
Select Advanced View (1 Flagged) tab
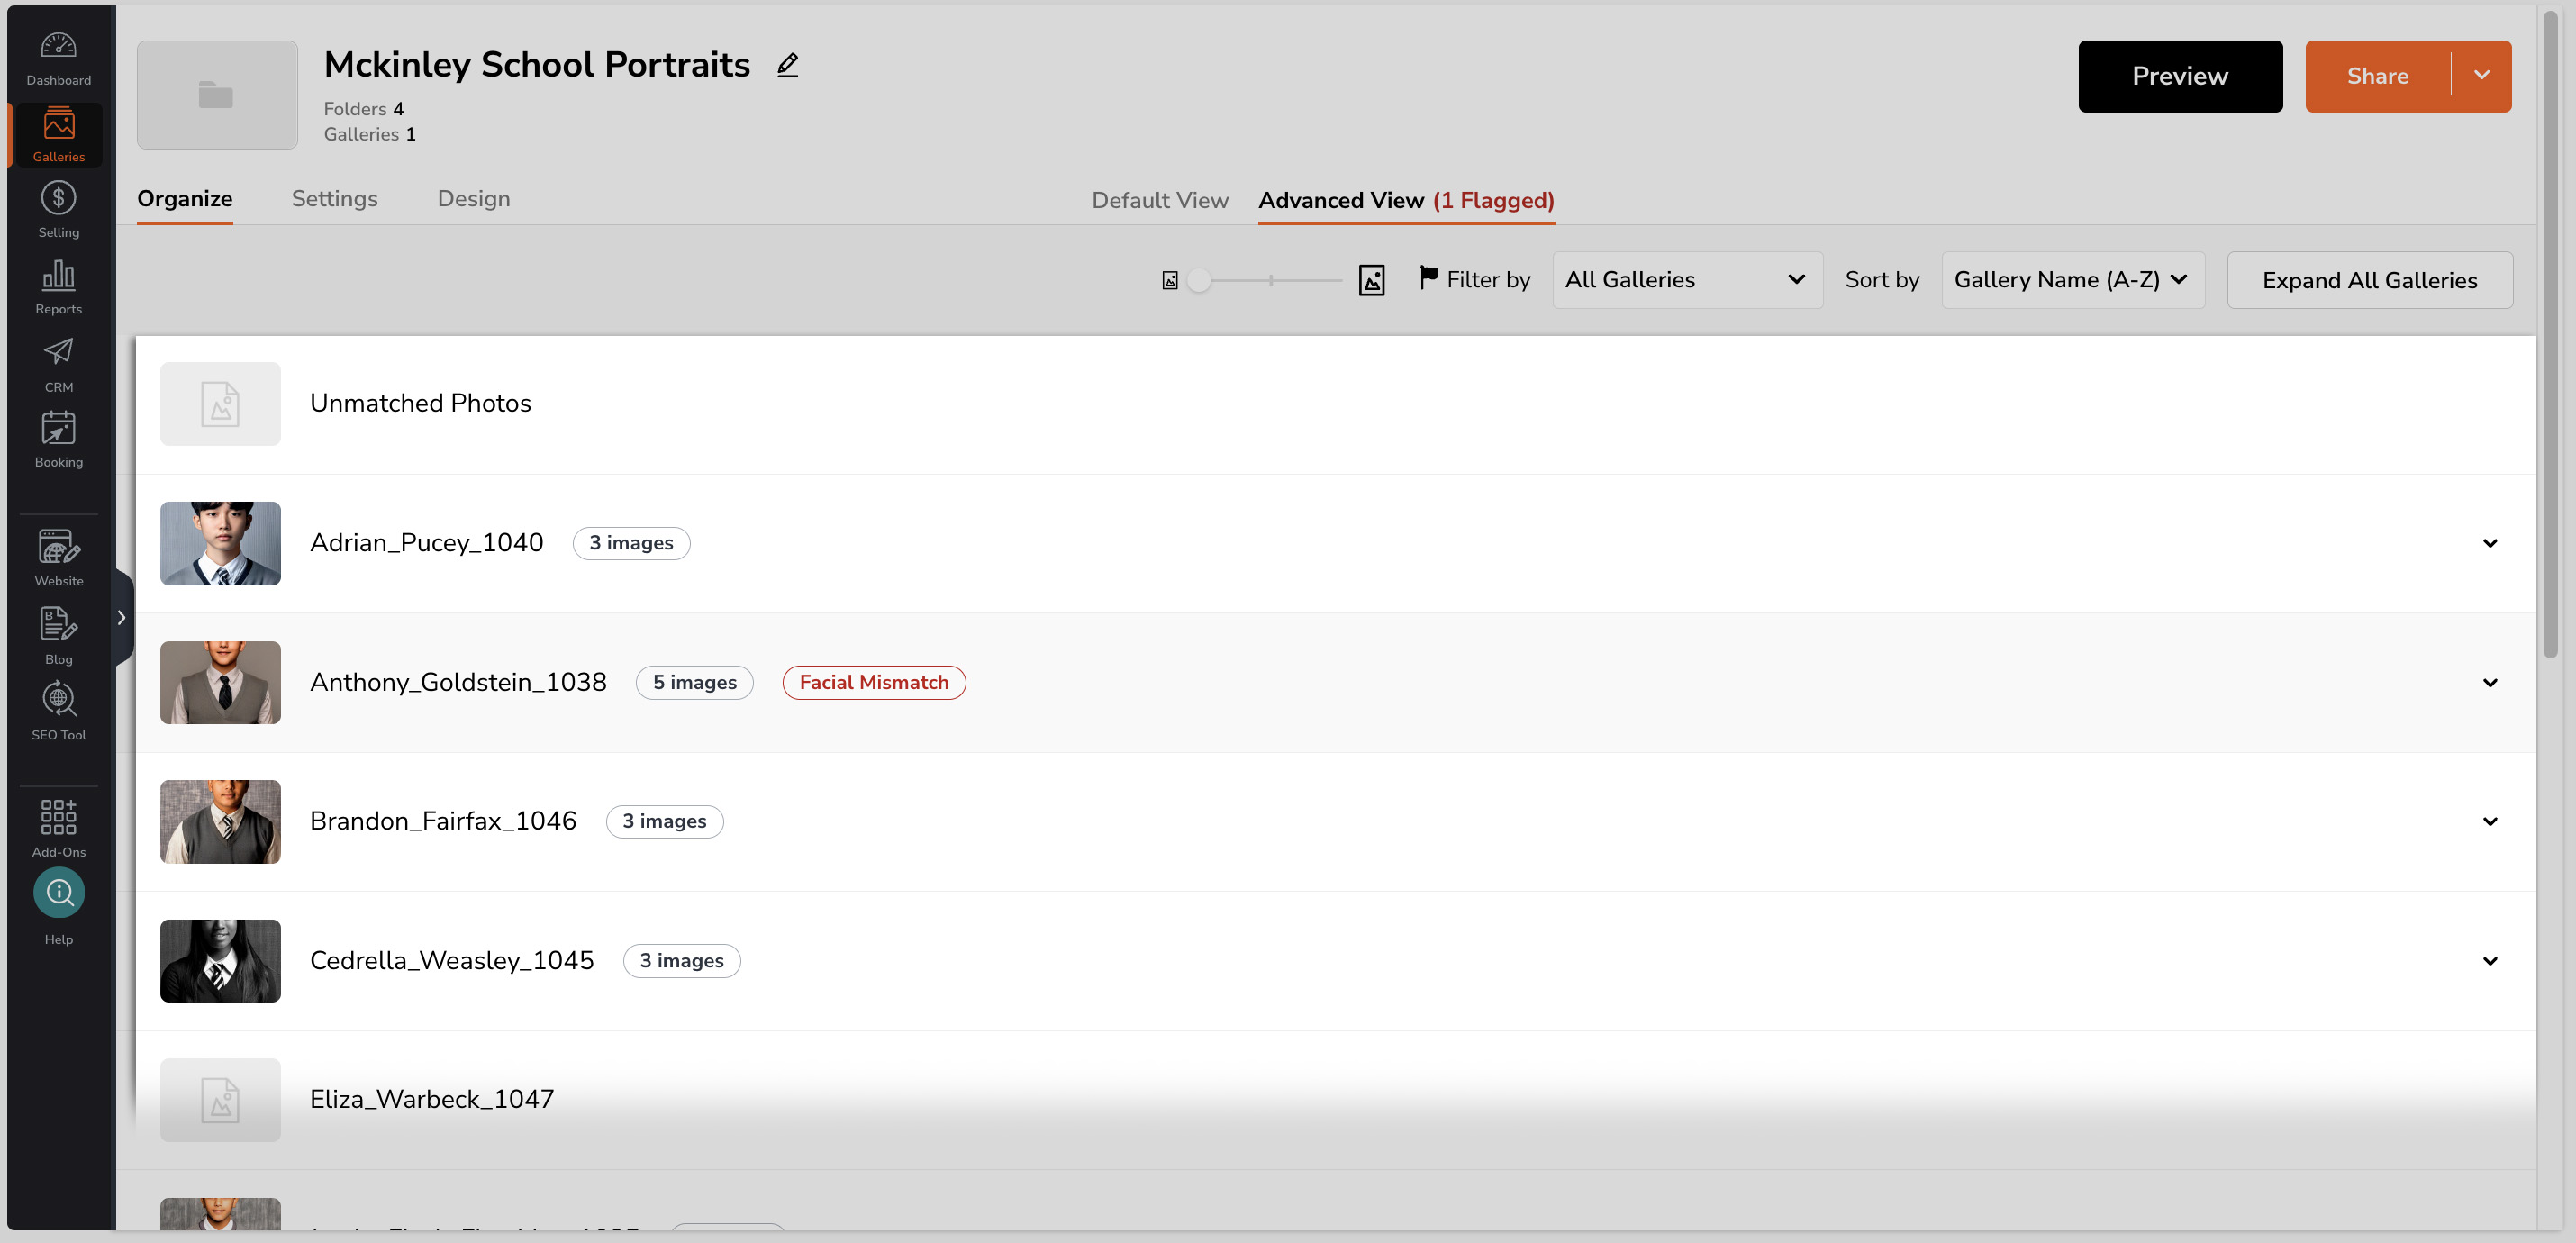pyautogui.click(x=1406, y=201)
